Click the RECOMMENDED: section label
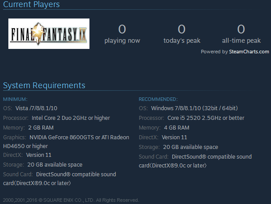 tap(158, 99)
